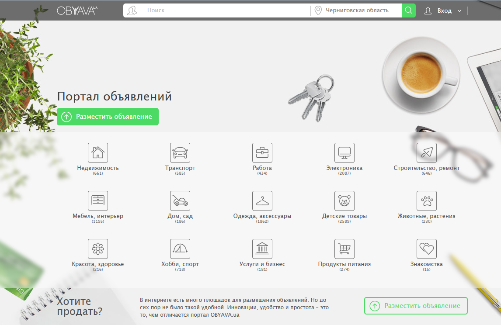Open the Черниговская область region selector
This screenshot has width=501, height=325.
pyautogui.click(x=357, y=10)
